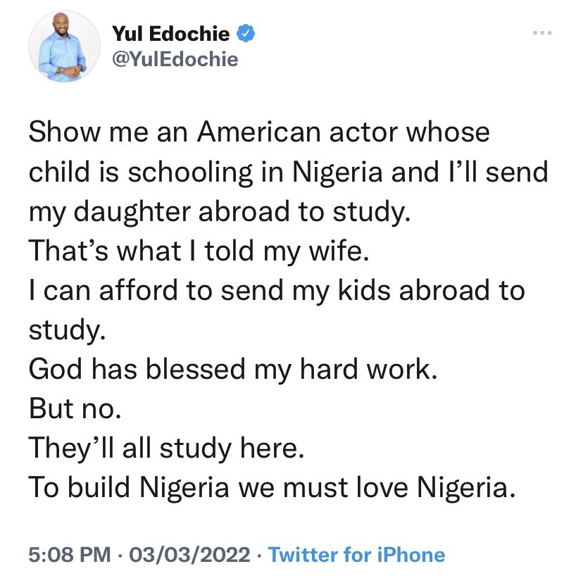Screen dimensions: 583x583
Task: Click the line "Show me an American actor whose"
Action: (x=259, y=132)
